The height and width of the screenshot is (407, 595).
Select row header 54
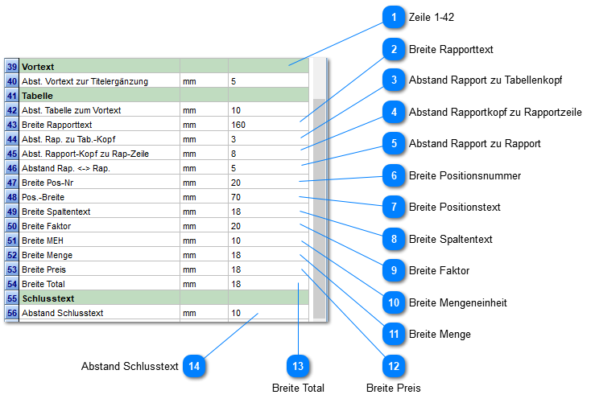tap(12, 284)
